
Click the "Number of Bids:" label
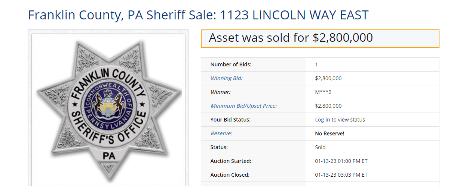point(231,64)
